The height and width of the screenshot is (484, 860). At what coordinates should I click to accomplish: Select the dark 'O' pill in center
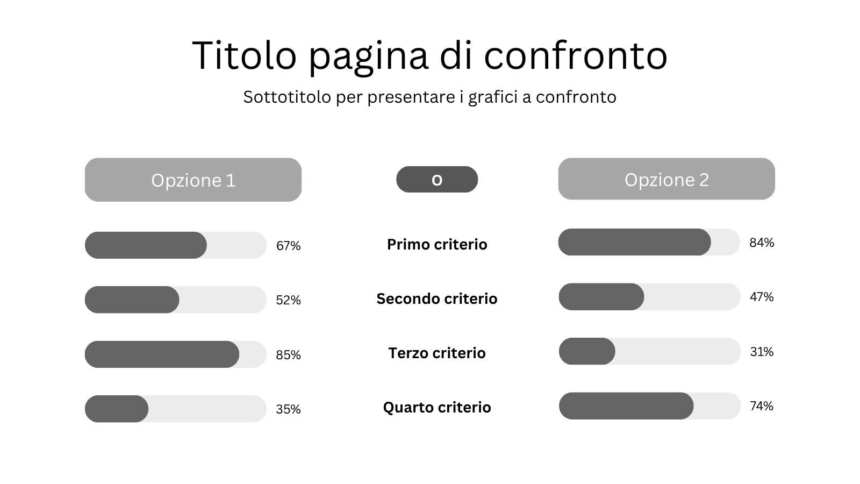pyautogui.click(x=437, y=180)
